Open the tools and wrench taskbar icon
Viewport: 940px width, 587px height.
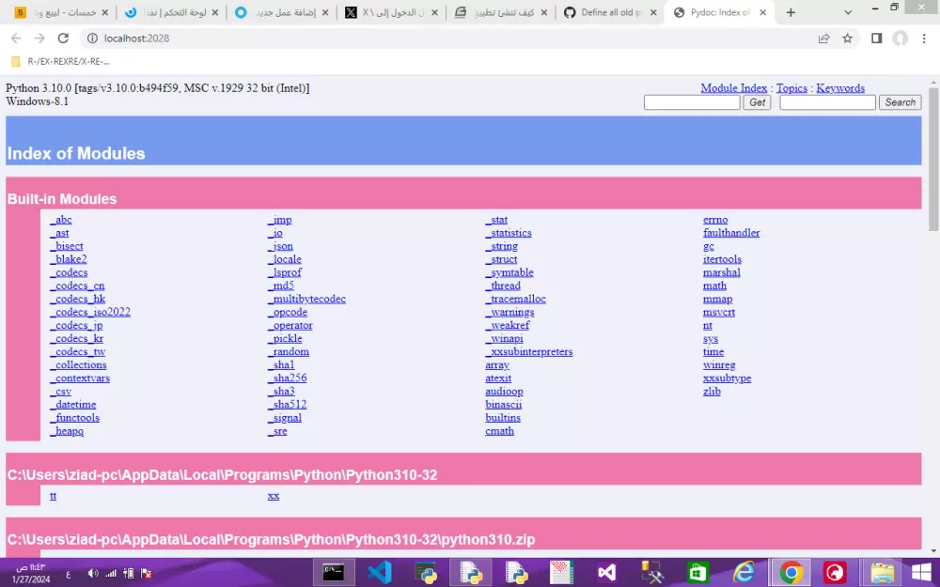[652, 573]
